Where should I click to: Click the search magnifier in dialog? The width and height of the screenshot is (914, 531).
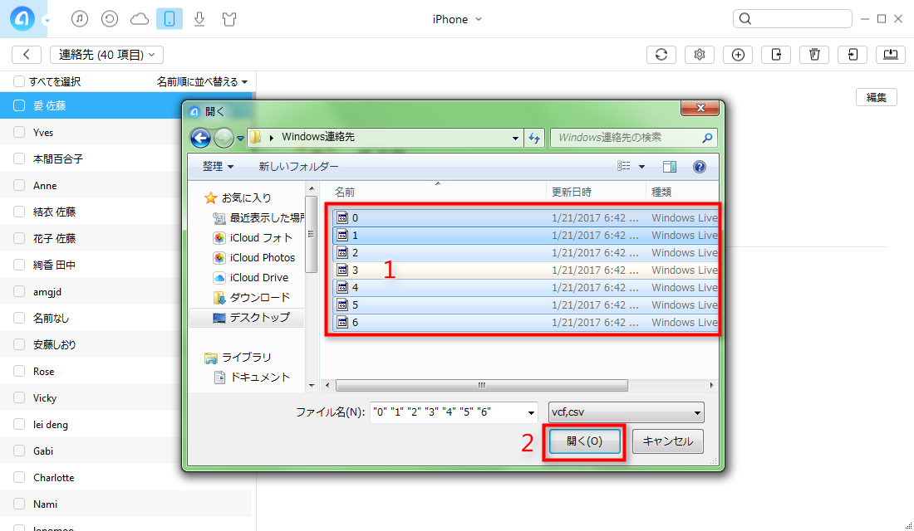[x=707, y=138]
